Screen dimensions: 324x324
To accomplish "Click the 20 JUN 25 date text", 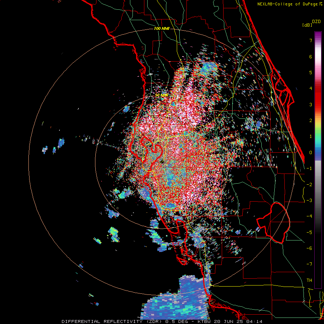I will point(229,321).
